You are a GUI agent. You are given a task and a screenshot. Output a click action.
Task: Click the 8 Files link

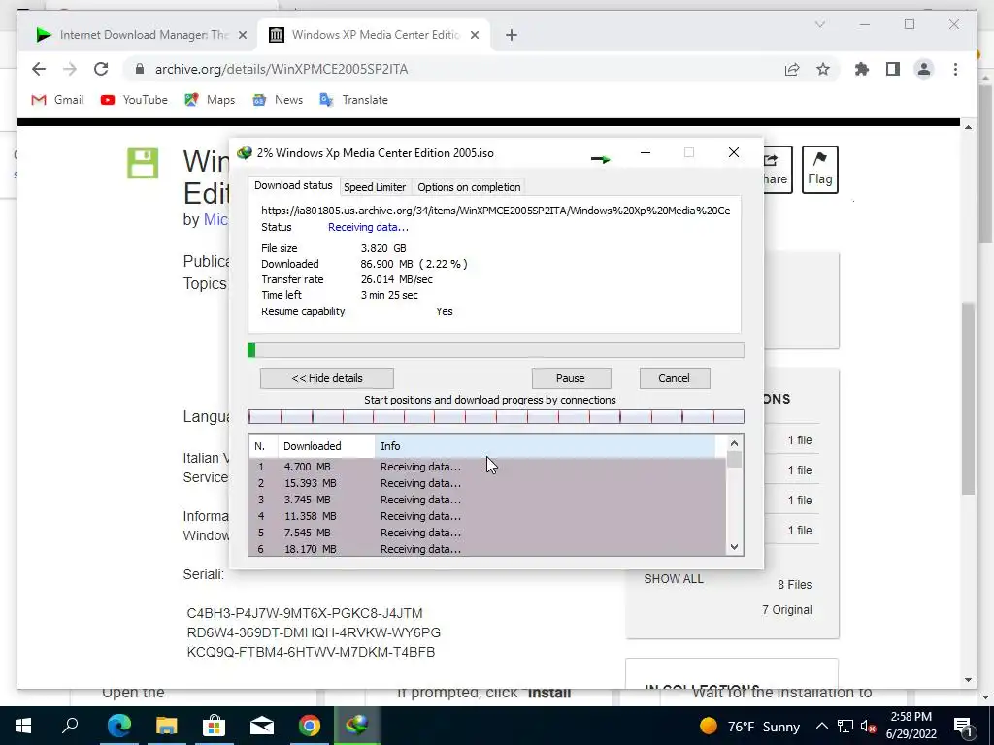tap(795, 585)
